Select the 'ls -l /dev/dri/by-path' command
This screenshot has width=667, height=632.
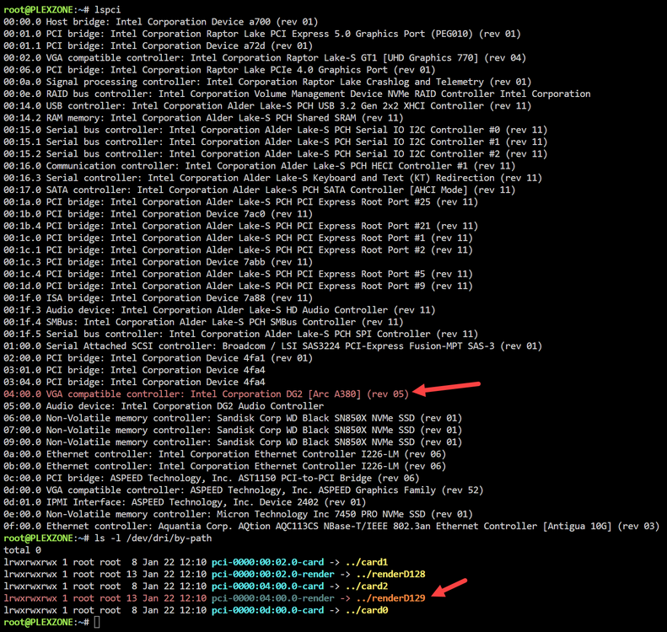(x=153, y=538)
